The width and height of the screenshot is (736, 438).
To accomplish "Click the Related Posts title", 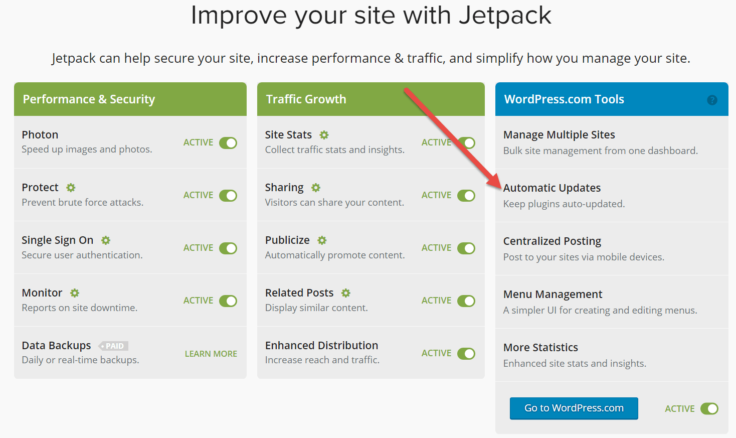I will coord(299,293).
